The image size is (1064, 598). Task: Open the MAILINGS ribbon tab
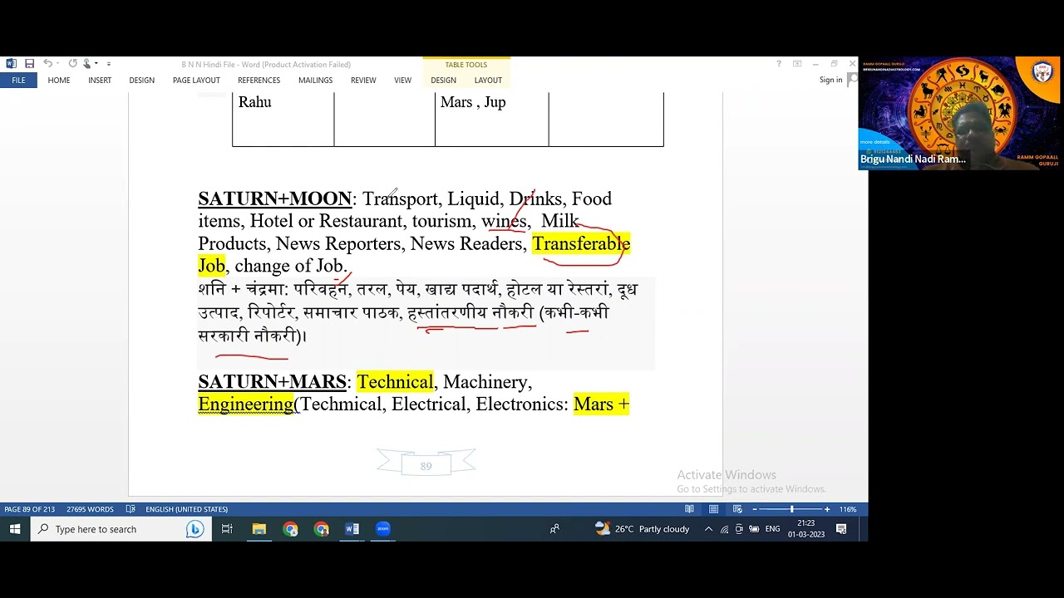[x=315, y=81]
